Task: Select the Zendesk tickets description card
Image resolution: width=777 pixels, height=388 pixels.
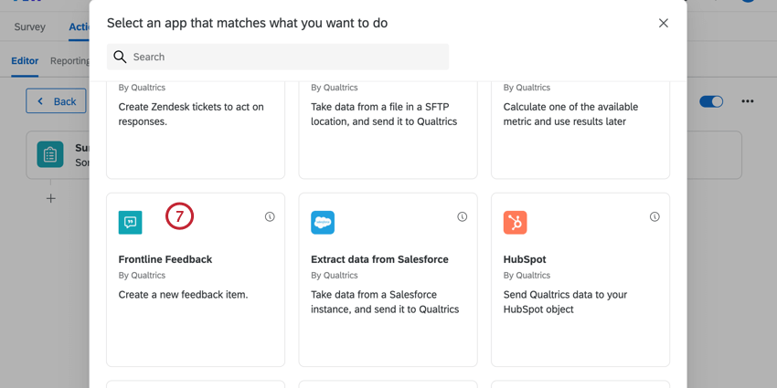Action: coord(196,130)
